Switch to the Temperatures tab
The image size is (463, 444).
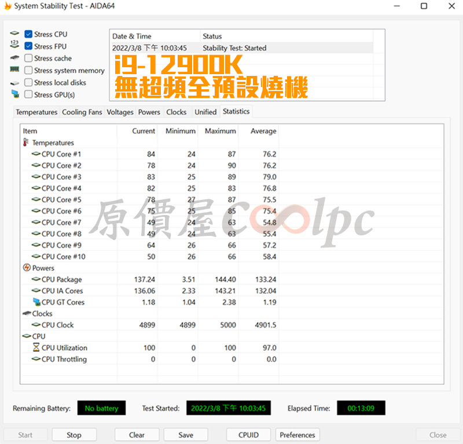pos(36,112)
